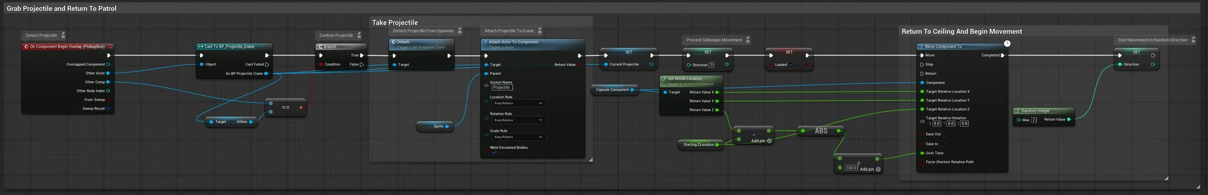Select the Capsule Component variable node
The image size is (1208, 195).
[615, 90]
